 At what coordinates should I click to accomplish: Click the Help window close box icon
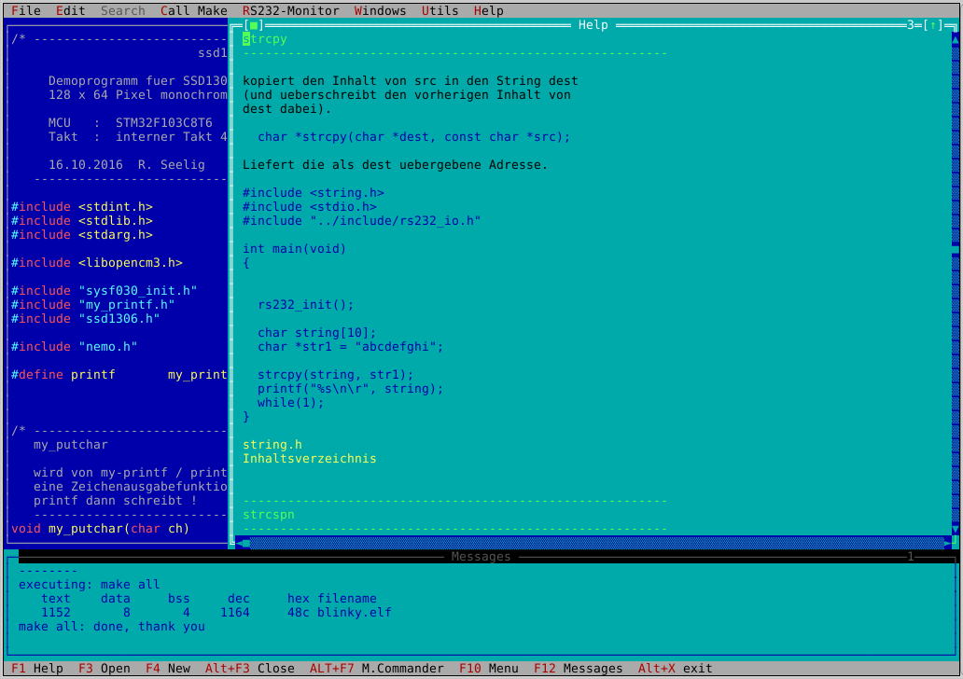coord(254,25)
